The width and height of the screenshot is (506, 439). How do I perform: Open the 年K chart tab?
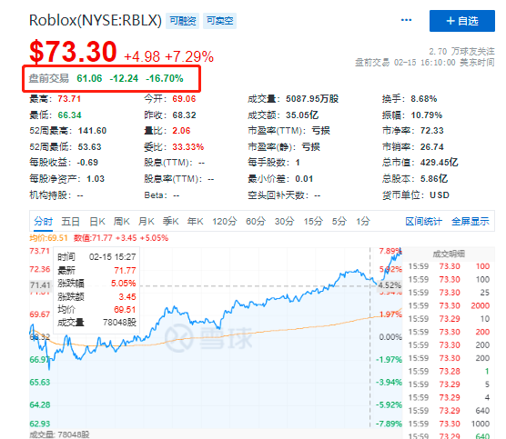click(196, 222)
